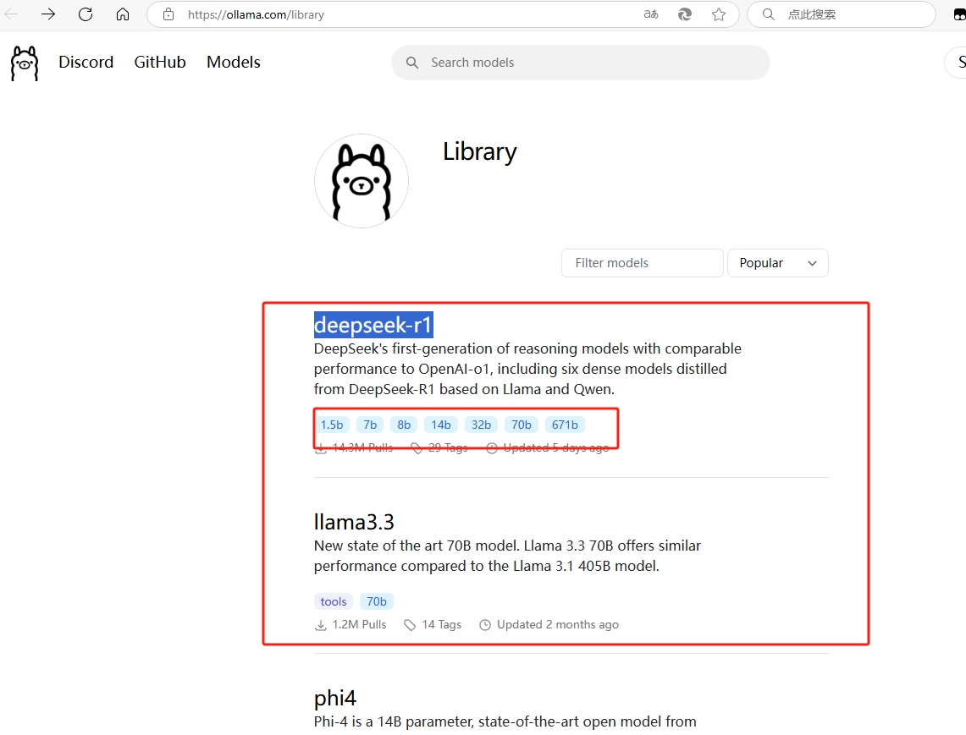The height and width of the screenshot is (735, 966).
Task: Click the Ollama llama logo in header
Action: coord(25,63)
